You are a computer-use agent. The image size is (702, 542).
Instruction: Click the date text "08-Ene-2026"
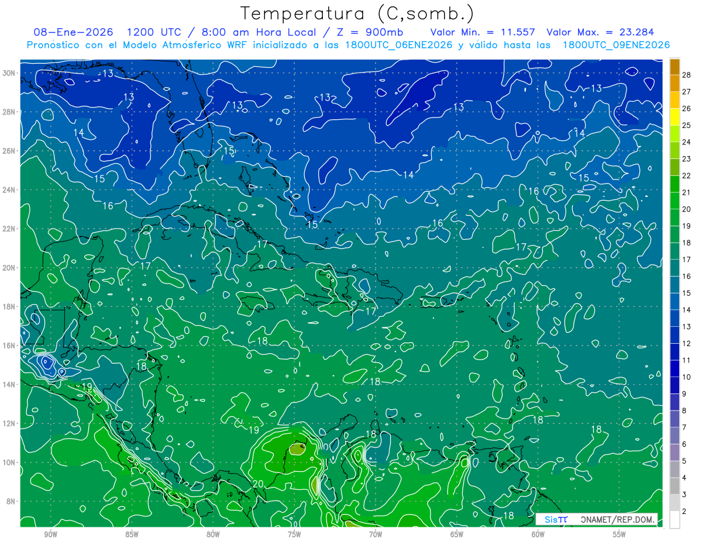(x=73, y=32)
